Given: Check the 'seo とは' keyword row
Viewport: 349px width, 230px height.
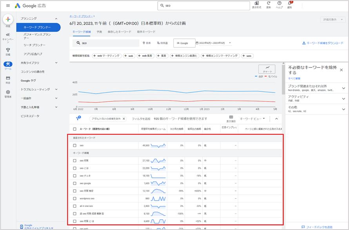Looking at the screenshot, I should tap(75, 168).
